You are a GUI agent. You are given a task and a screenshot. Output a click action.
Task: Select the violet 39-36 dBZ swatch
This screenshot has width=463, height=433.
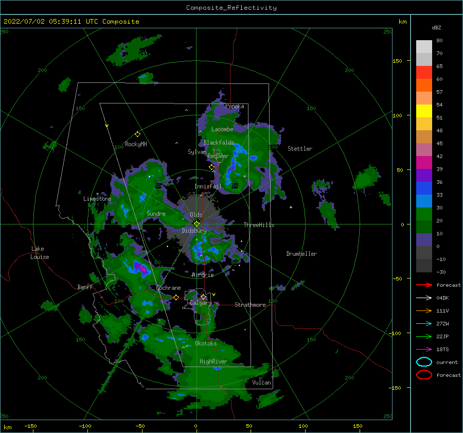[424, 176]
